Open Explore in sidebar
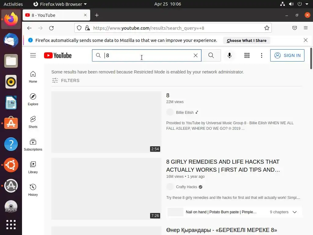Viewport: 313px width, 235px height. [x=33, y=99]
